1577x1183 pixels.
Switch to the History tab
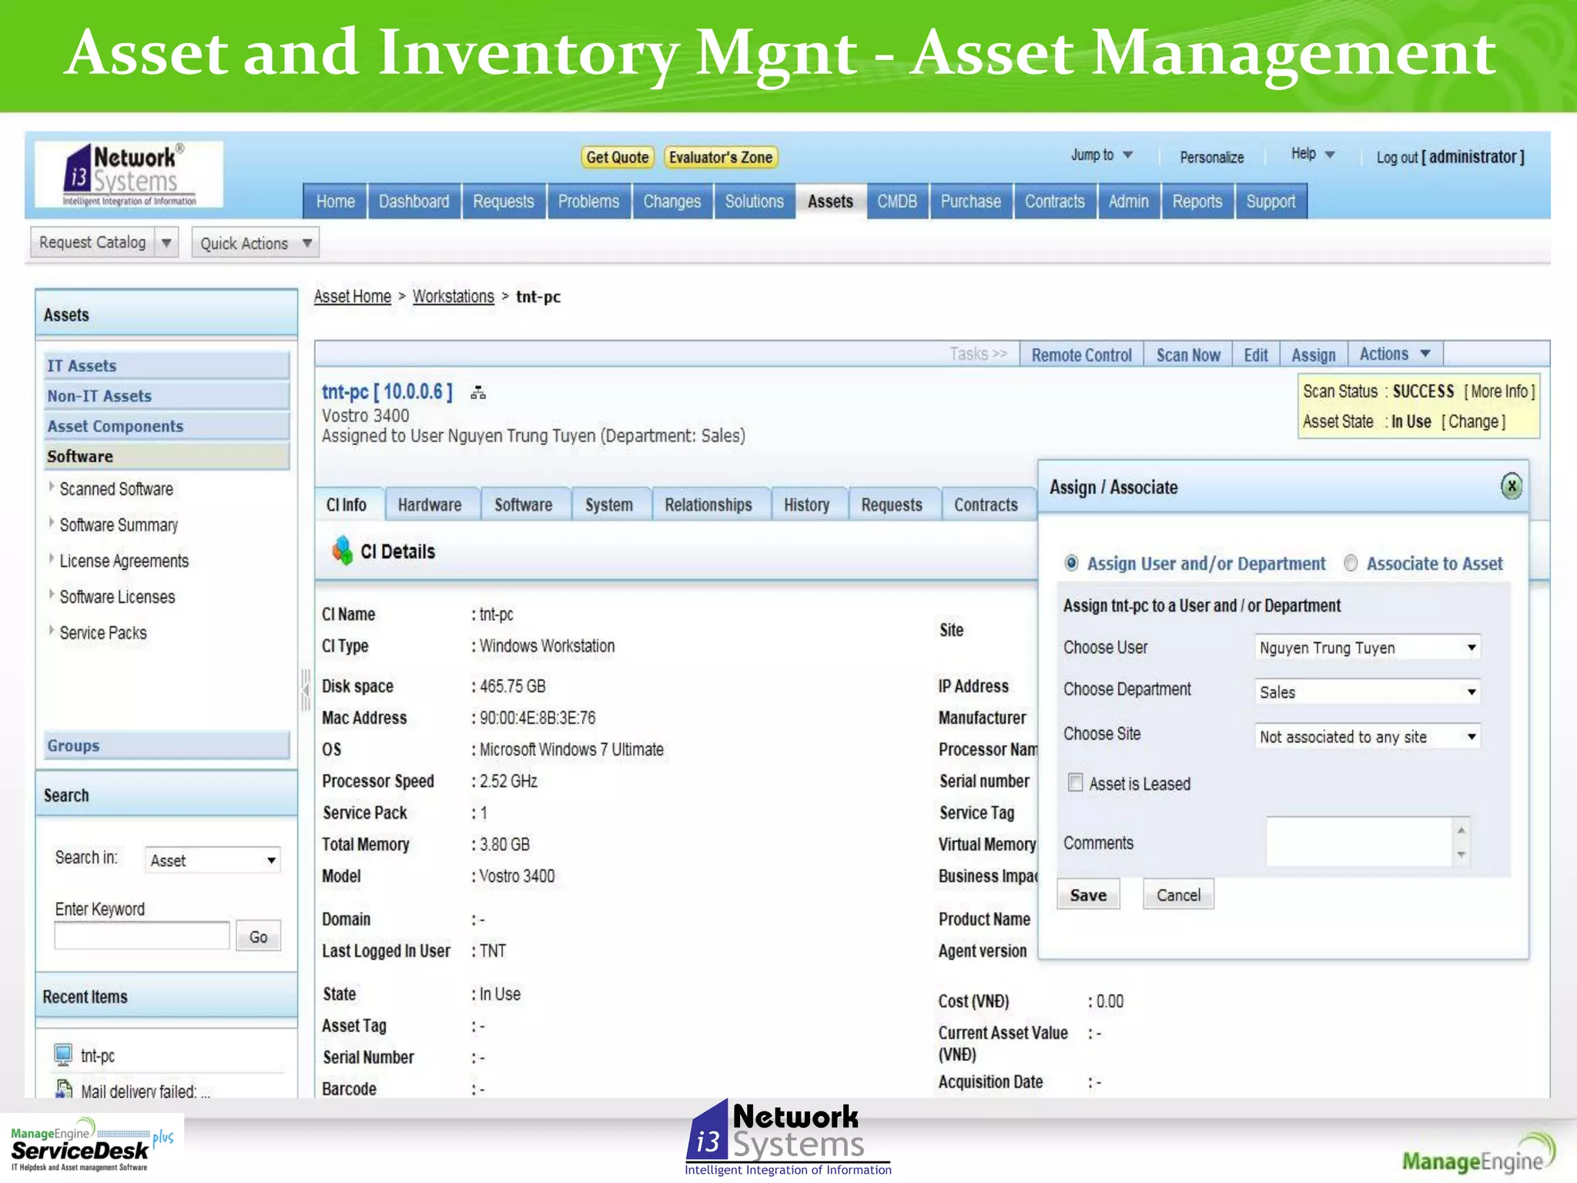(x=807, y=505)
